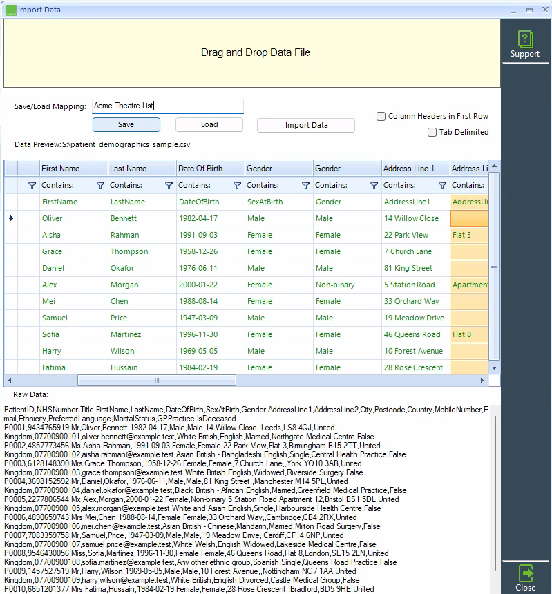Select the cell 'Aisha'
Screen dimensions: 552x594
click(74, 236)
